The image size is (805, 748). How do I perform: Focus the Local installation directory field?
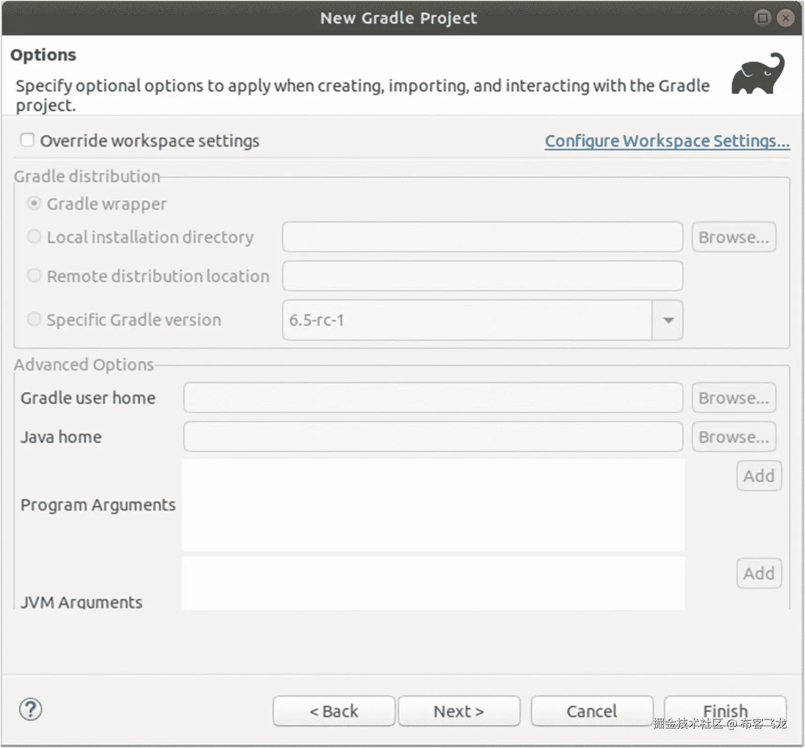click(x=482, y=237)
